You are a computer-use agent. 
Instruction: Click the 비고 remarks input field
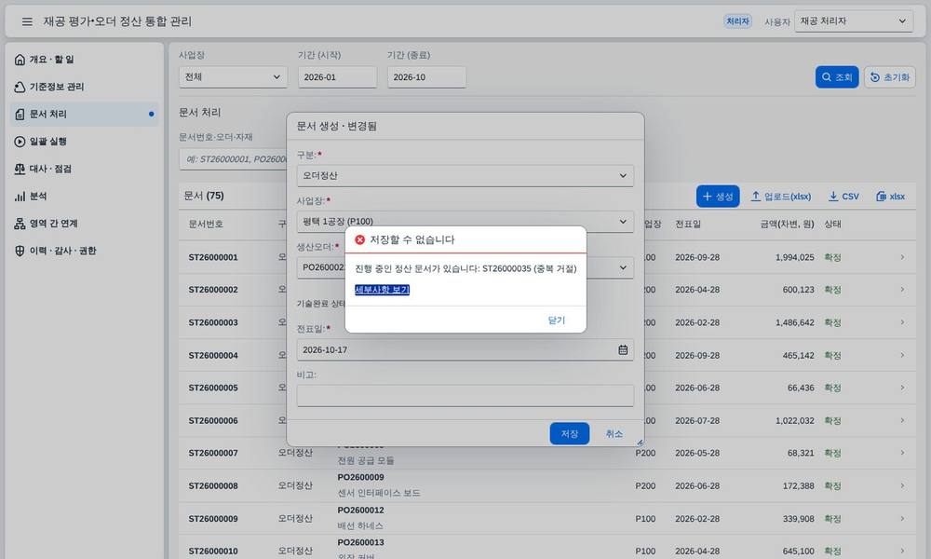point(465,396)
